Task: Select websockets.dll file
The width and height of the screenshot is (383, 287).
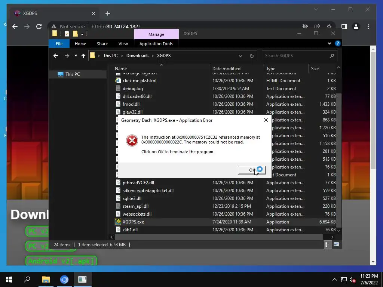Action: [x=137, y=214]
